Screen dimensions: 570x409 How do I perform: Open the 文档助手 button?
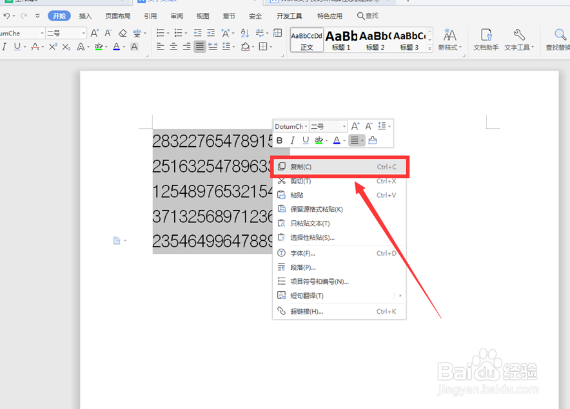486,39
